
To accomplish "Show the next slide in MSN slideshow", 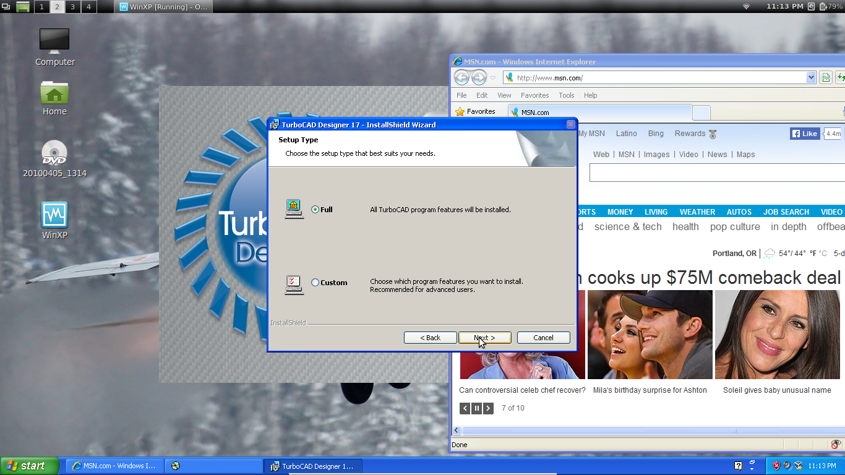I will pyautogui.click(x=488, y=408).
